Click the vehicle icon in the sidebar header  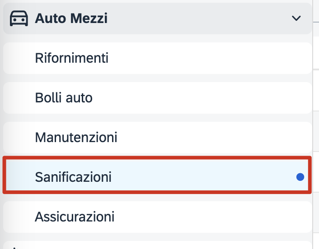(x=19, y=18)
